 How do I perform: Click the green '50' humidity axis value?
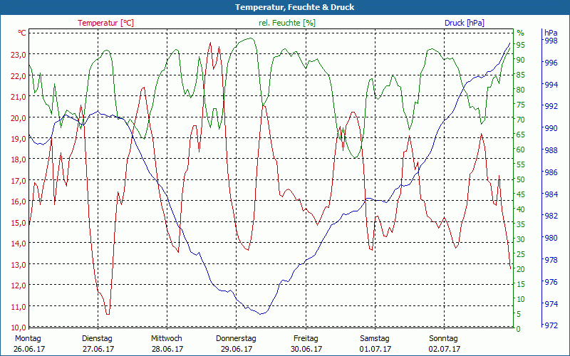(x=521, y=180)
